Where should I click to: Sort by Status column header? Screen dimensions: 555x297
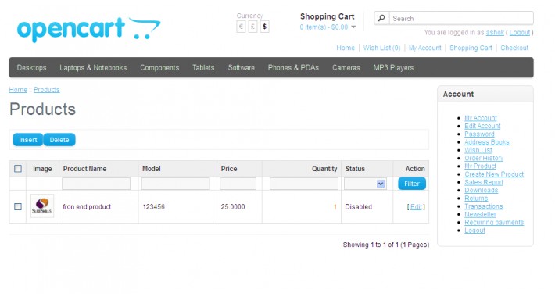tap(355, 169)
